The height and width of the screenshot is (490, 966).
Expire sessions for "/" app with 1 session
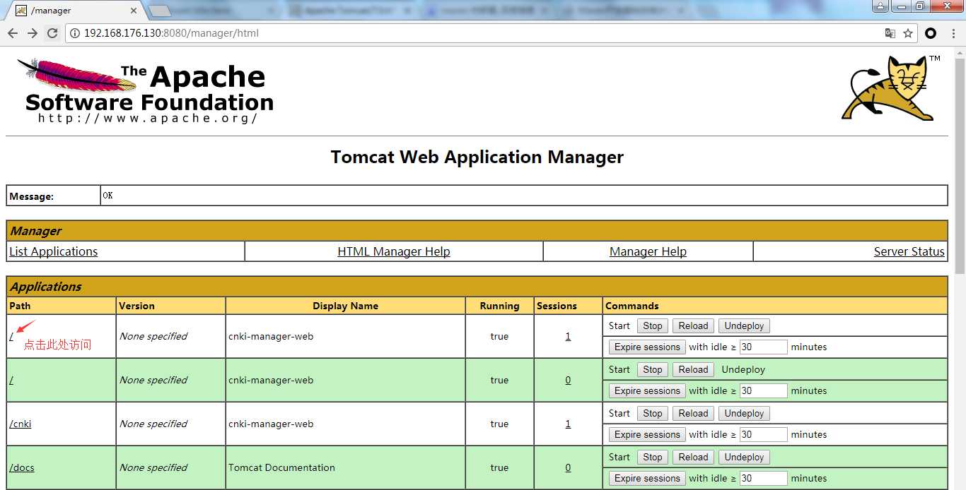(x=647, y=347)
